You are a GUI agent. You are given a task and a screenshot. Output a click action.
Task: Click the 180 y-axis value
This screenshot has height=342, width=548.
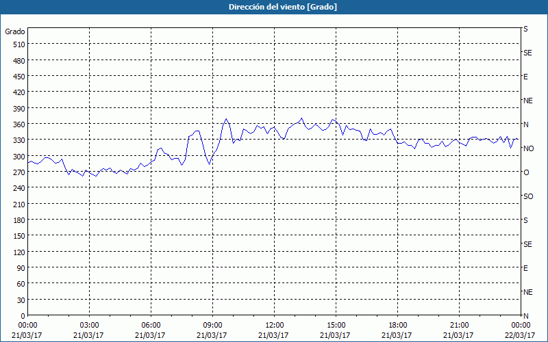pyautogui.click(x=19, y=220)
